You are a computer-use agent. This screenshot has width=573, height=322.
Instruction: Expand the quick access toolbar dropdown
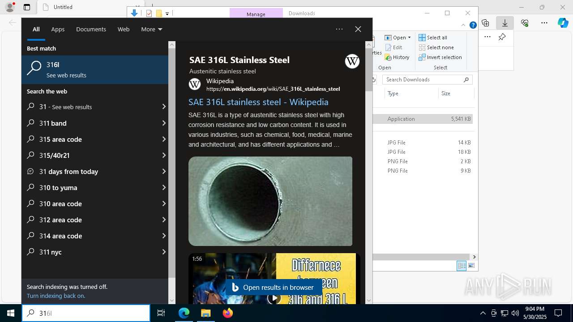pyautogui.click(x=167, y=14)
